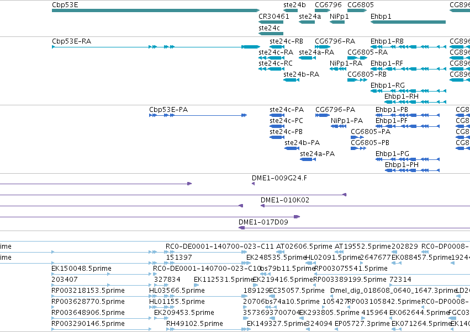
Task: Click the AT19552.5prime EST label
Action: tap(363, 247)
